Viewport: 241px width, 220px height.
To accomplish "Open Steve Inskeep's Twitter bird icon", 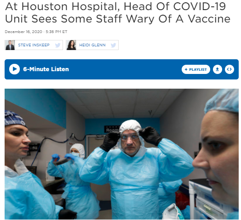I will pyautogui.click(x=57, y=45).
